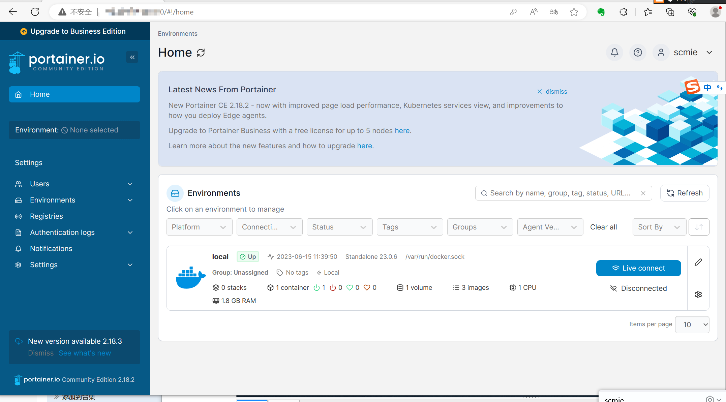Click the user avatar icon next to scmie
The width and height of the screenshot is (726, 402).
pyautogui.click(x=661, y=53)
